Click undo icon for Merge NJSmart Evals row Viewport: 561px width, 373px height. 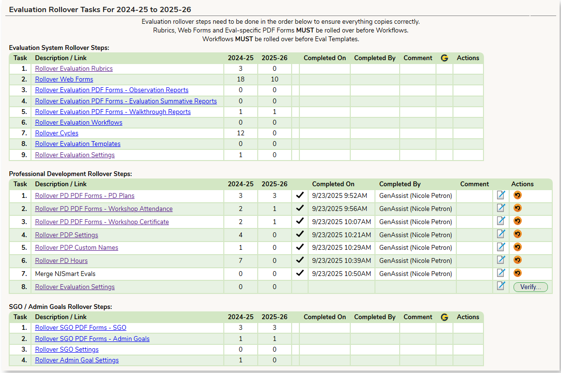point(517,273)
